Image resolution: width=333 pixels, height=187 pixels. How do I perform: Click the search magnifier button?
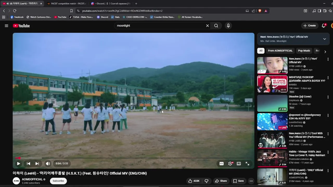pyautogui.click(x=216, y=26)
